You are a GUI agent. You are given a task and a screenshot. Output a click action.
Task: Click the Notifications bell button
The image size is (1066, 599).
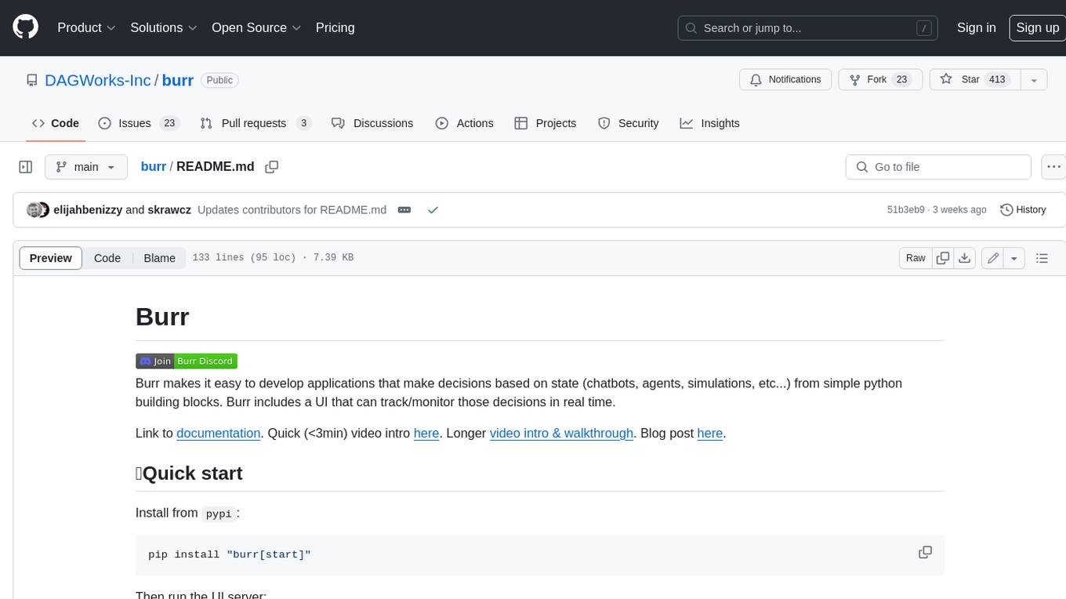pyautogui.click(x=785, y=80)
